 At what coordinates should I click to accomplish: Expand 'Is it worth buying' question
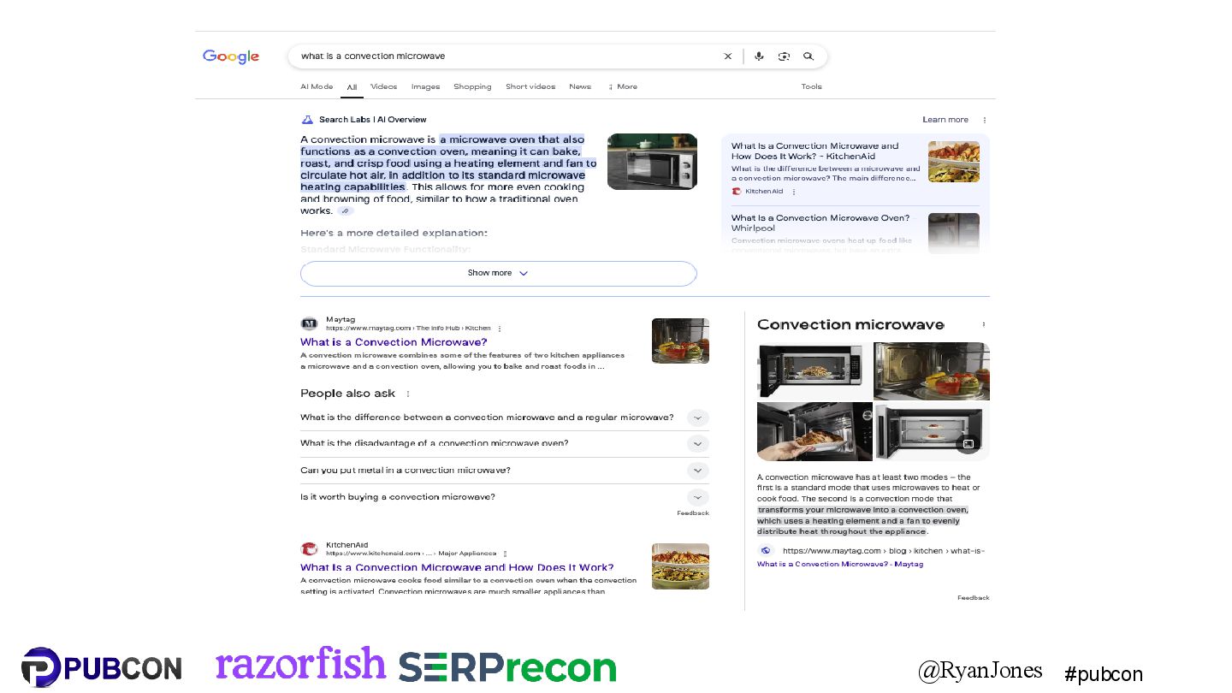504,496
